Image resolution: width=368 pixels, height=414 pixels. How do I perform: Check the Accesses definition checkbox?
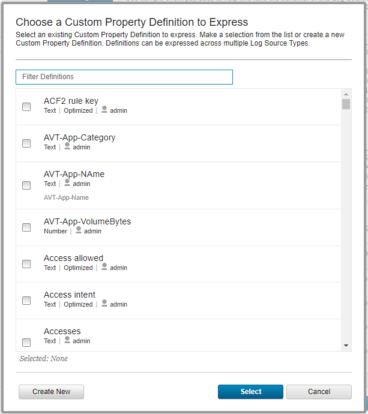(x=26, y=343)
